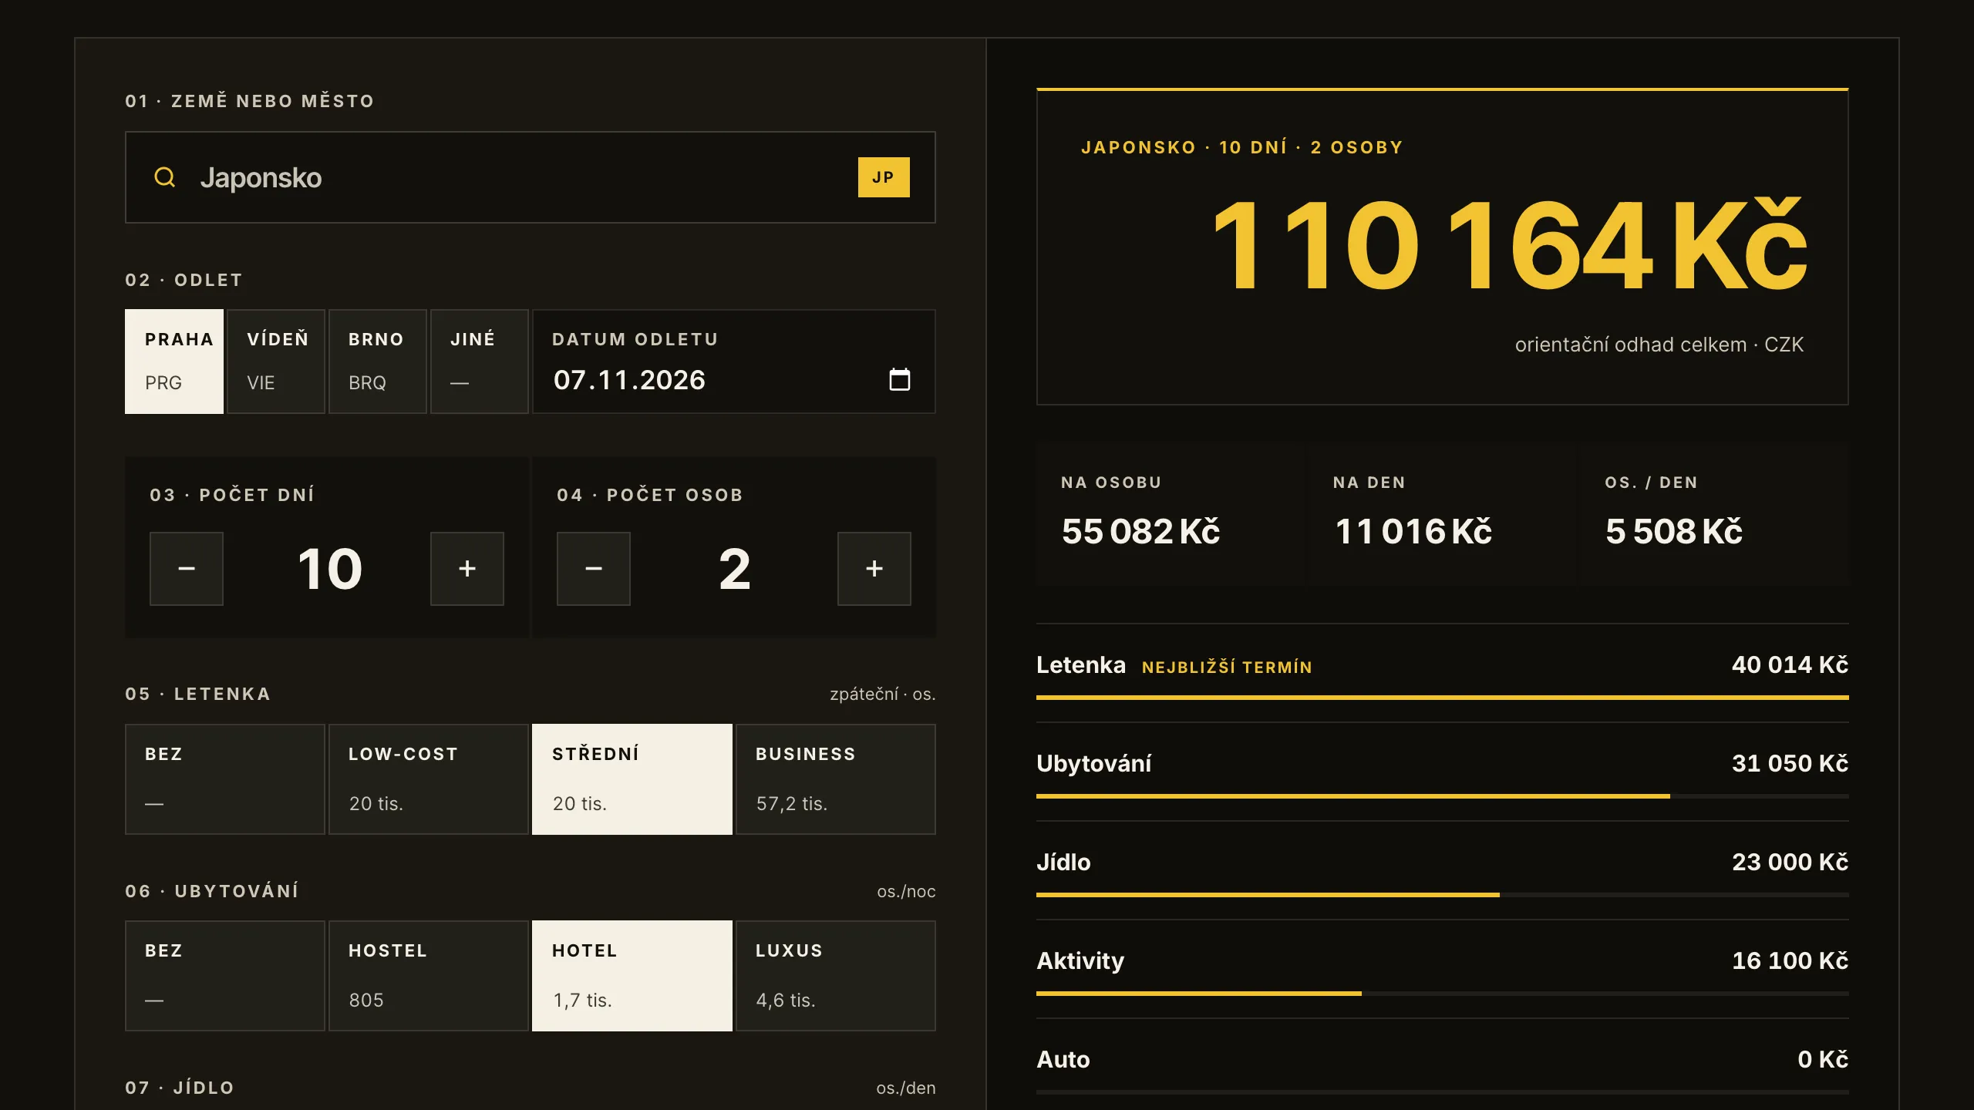Viewport: 1974px width, 1110px height.
Task: Select Vídeň VIE departure airport
Action: 276,362
